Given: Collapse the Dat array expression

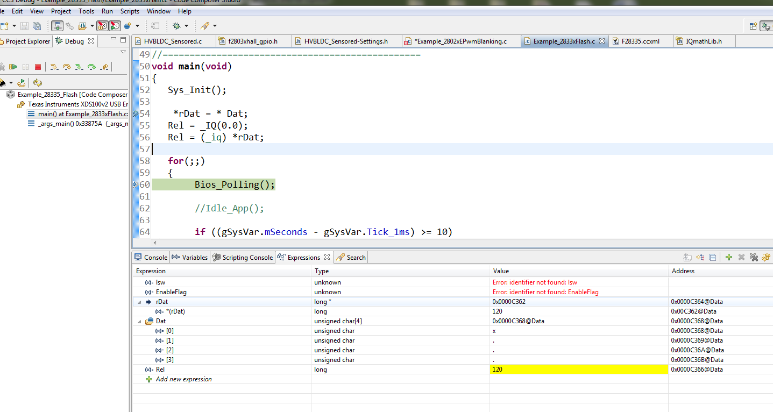Looking at the screenshot, I should tap(140, 321).
